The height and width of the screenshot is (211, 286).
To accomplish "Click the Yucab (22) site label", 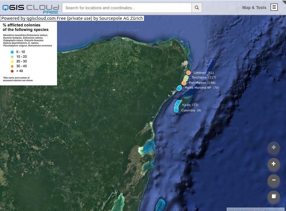I will pos(190,105).
